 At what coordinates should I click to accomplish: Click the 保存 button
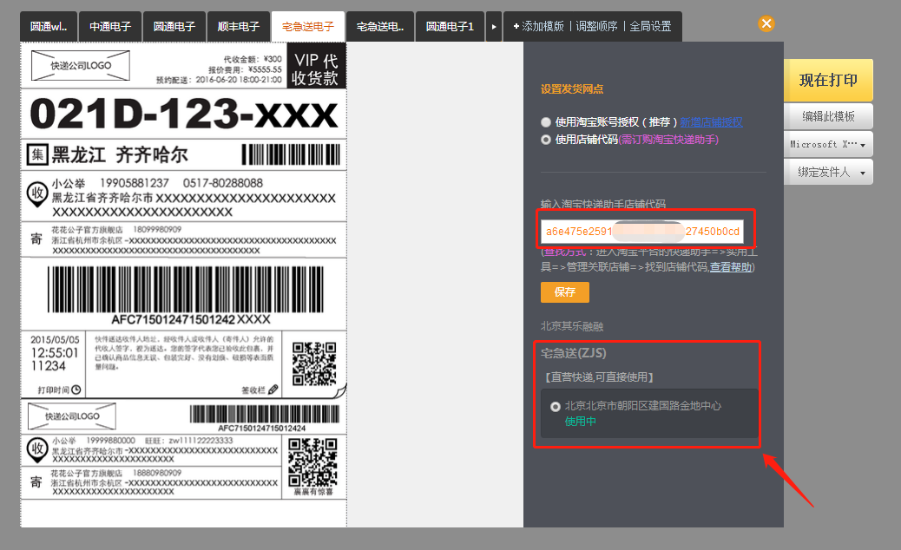point(565,292)
